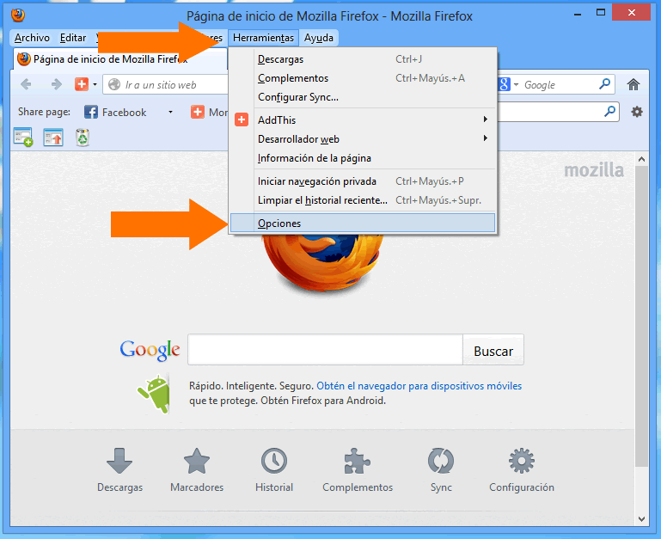Open Complementos puzzle shortcut at page bottom
Viewport: 661px width, 539px height.
pos(358,470)
